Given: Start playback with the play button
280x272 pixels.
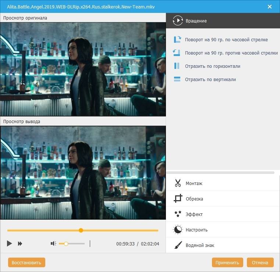Looking at the screenshot, I should point(9,243).
